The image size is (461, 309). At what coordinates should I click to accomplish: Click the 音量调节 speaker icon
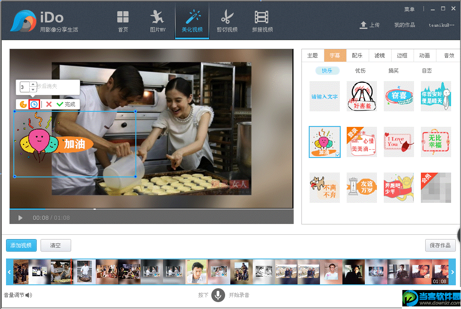point(28,295)
